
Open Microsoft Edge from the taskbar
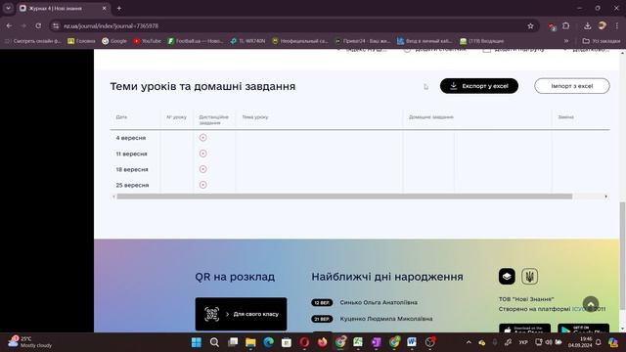269,342
